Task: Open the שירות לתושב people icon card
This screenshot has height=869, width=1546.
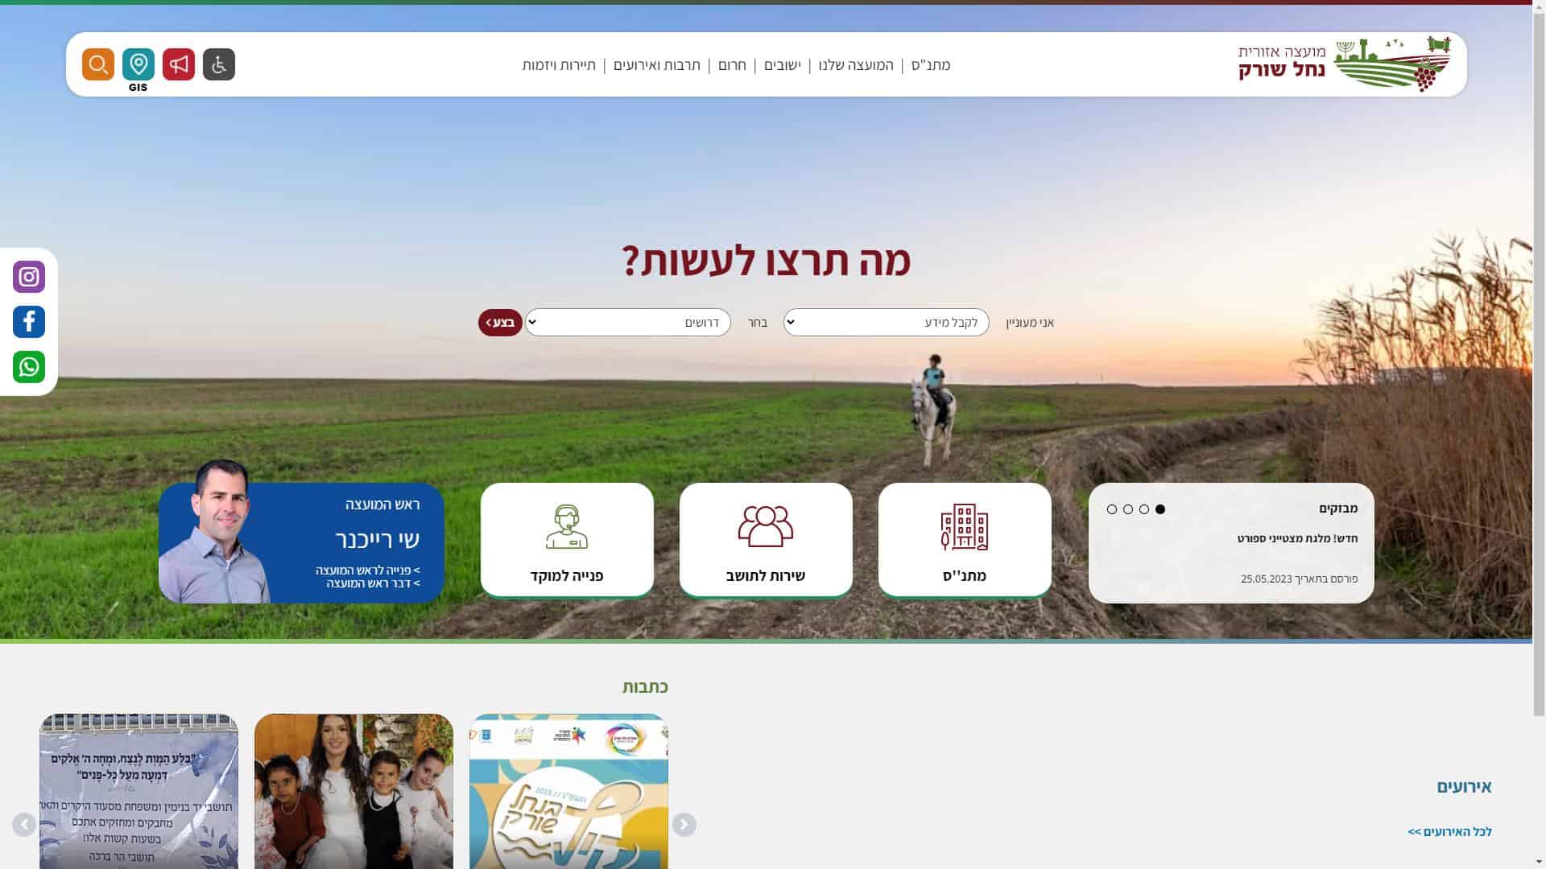Action: [x=766, y=540]
